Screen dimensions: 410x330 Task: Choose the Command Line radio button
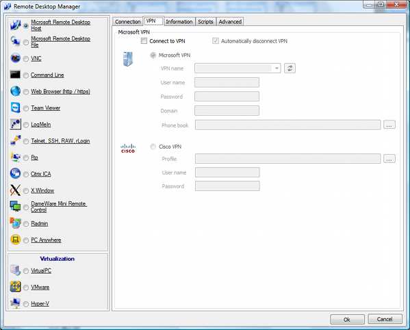[25, 75]
